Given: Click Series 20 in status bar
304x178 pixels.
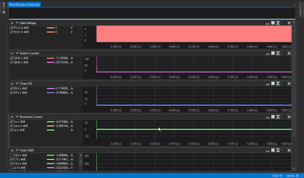Looking at the screenshot, I should [293, 176].
